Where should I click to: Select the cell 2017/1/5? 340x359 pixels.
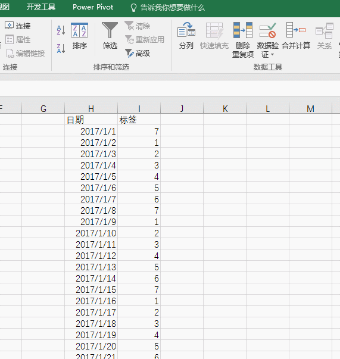tap(91, 176)
